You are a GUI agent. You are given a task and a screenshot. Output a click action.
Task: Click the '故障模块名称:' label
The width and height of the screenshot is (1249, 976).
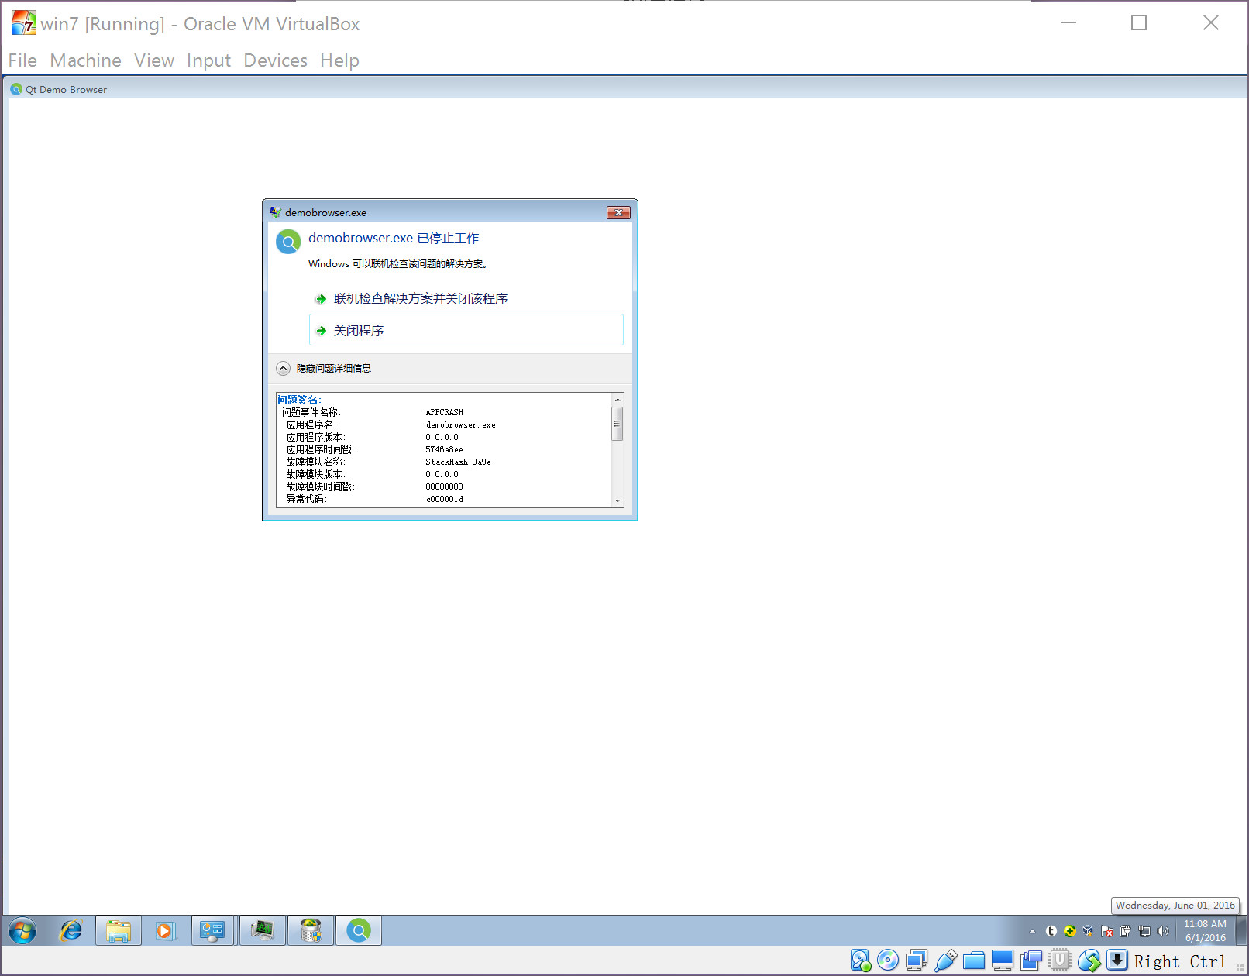(315, 462)
